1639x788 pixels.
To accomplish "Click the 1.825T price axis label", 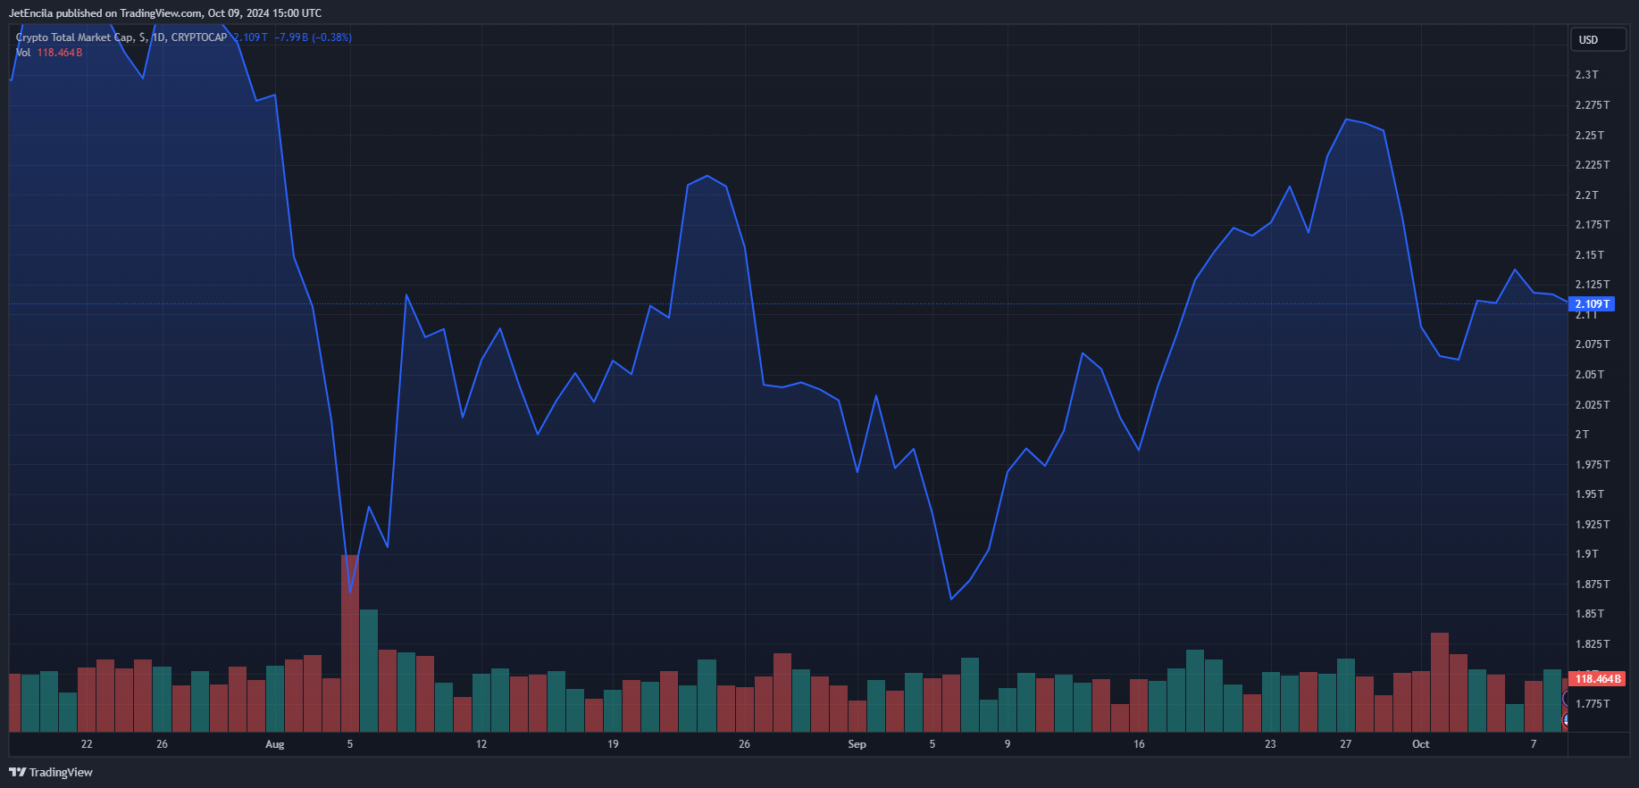I will (1593, 644).
